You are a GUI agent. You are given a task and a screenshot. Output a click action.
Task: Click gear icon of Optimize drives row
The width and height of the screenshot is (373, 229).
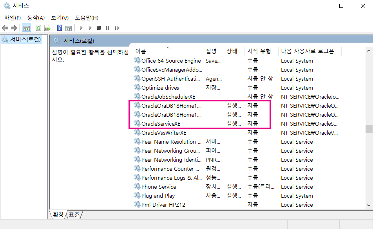(137, 87)
